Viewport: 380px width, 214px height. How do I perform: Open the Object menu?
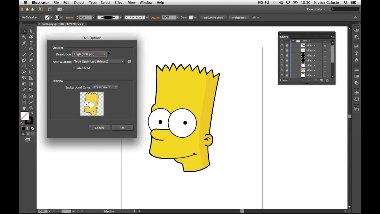[79, 3]
